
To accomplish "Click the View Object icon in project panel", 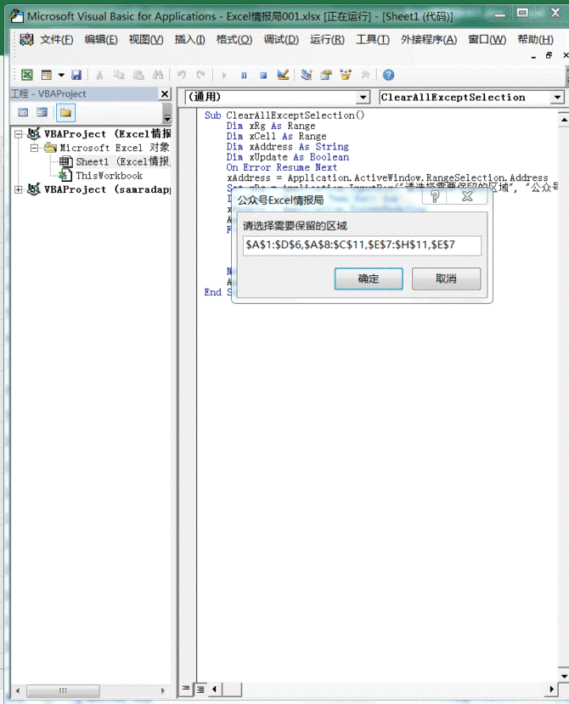I will point(42,112).
